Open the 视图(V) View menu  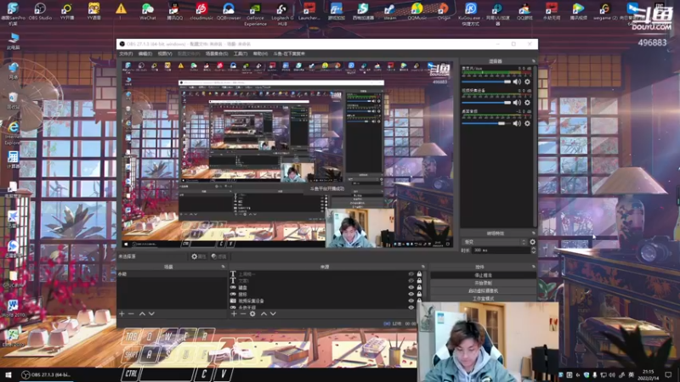coord(165,53)
